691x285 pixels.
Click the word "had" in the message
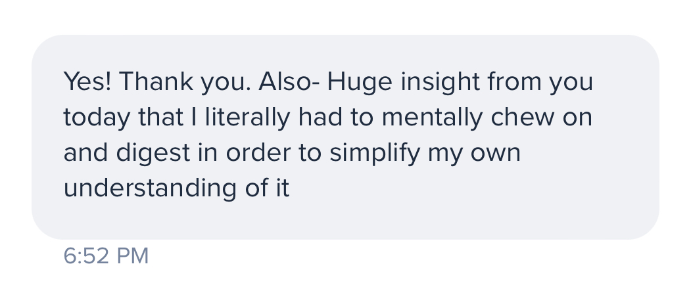(x=319, y=118)
